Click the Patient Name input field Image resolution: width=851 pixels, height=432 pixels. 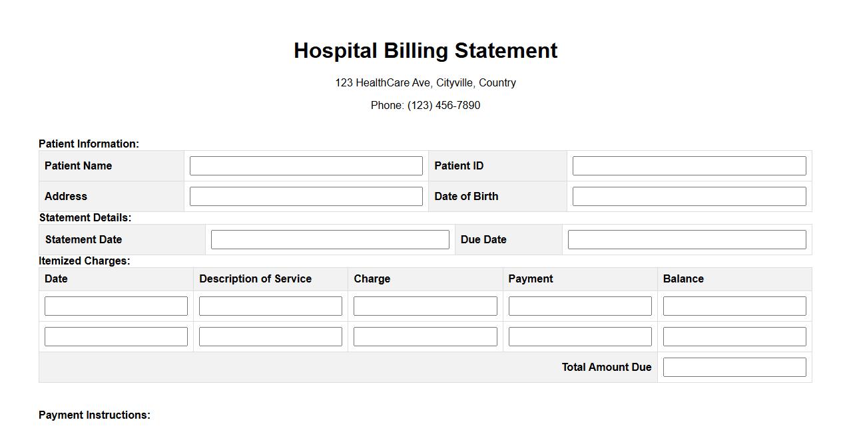(x=306, y=166)
